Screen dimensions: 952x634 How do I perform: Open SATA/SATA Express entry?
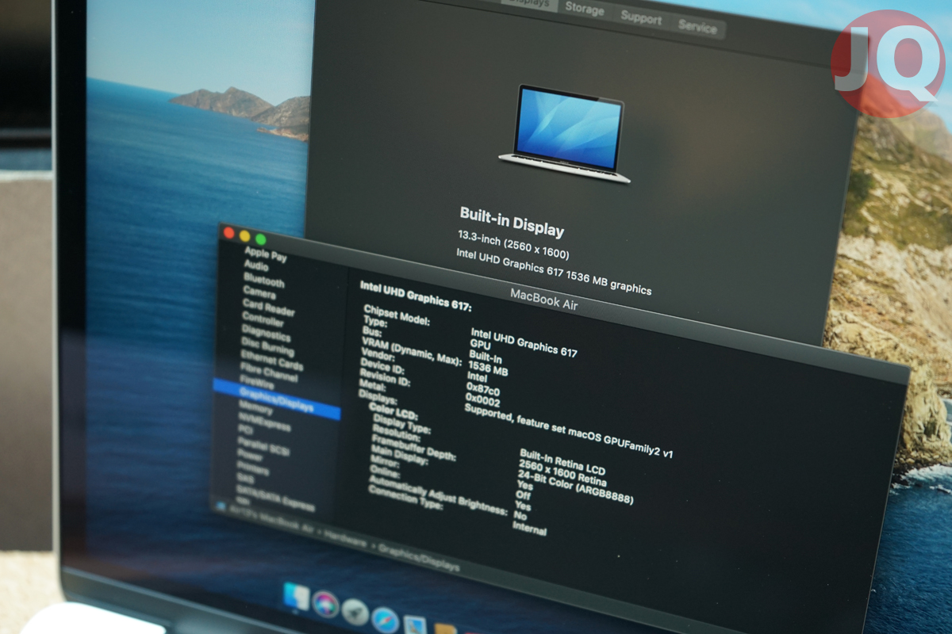(275, 500)
